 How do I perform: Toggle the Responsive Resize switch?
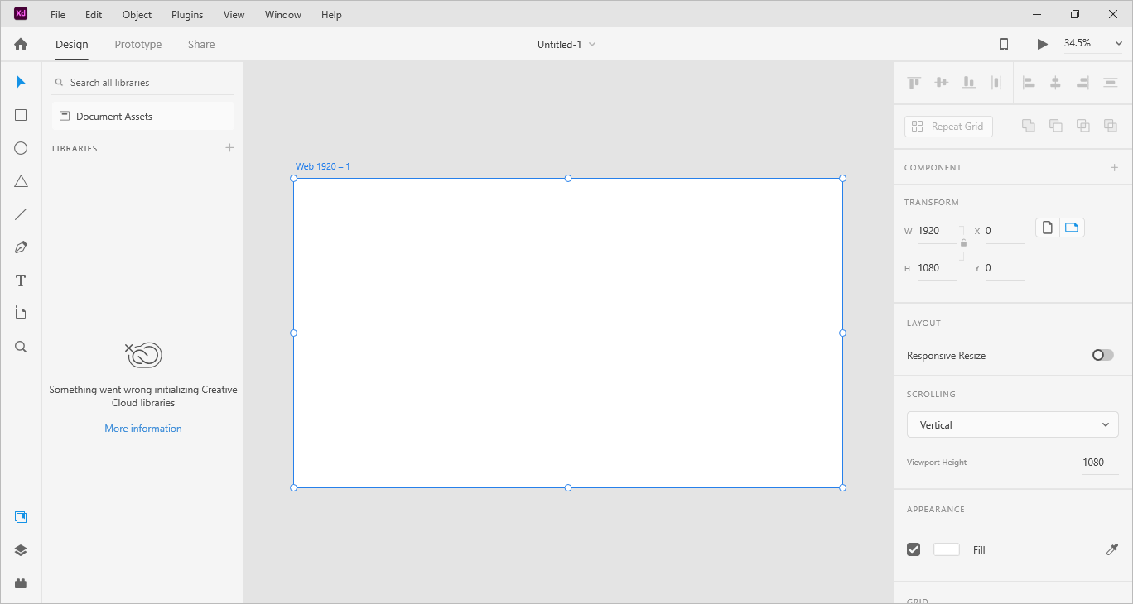[x=1102, y=355]
